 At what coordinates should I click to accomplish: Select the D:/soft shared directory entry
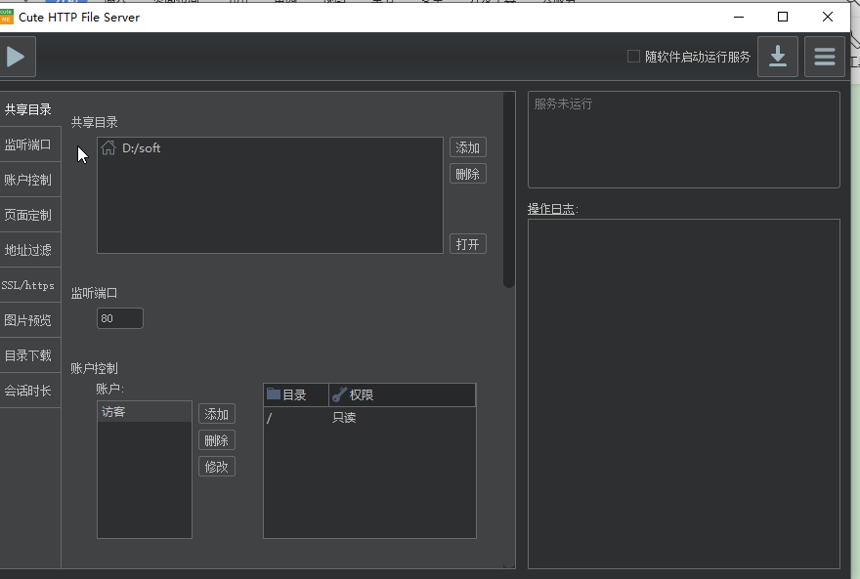pos(270,147)
